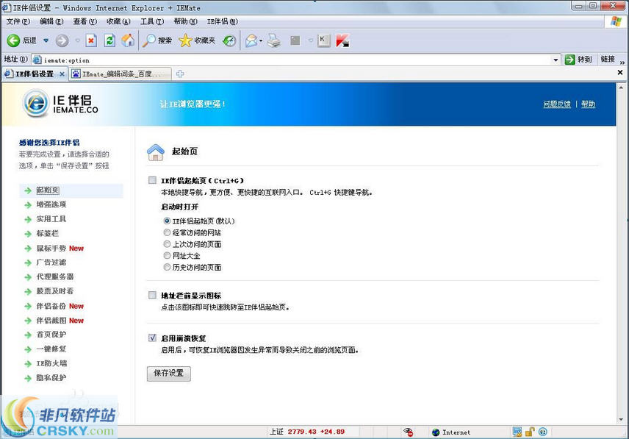Expand the links bar chevron
Viewport: 629px width, 439px height.
pos(622,63)
